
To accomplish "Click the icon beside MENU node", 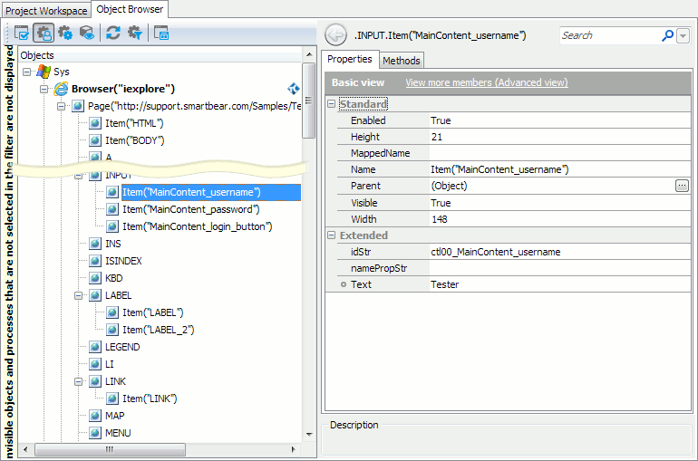I will 95,433.
